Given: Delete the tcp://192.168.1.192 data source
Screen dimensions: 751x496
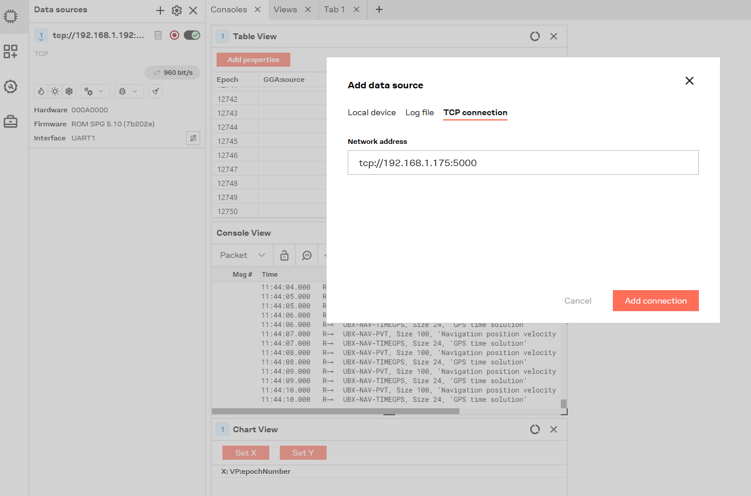Looking at the screenshot, I should (158, 35).
